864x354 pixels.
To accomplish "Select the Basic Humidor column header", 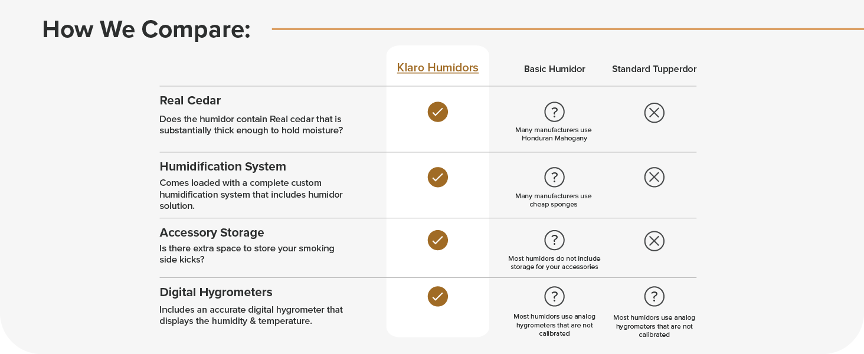I will [554, 69].
